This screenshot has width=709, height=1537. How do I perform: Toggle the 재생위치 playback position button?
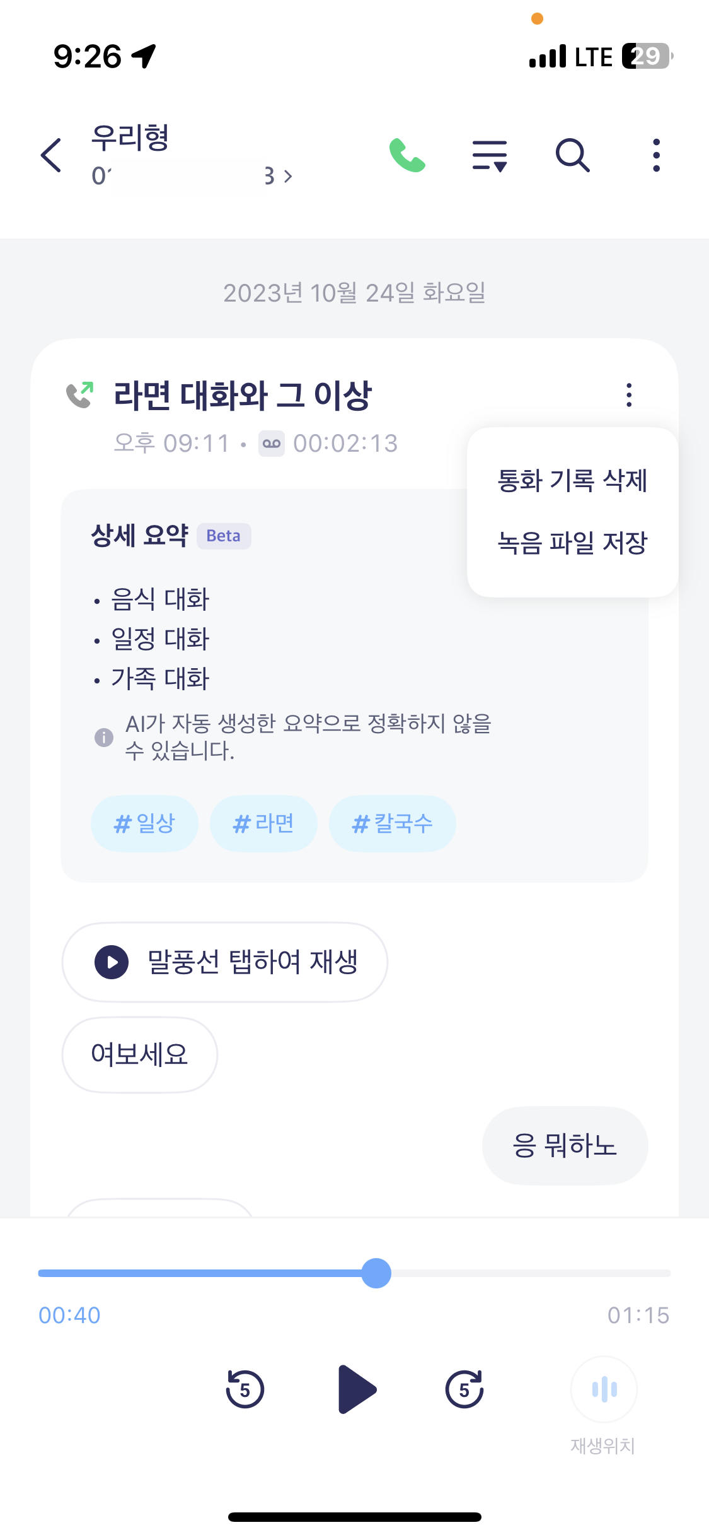coord(604,1389)
